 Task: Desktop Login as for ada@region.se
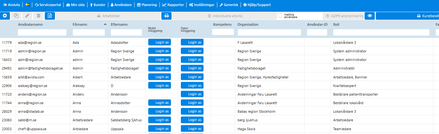click(192, 42)
